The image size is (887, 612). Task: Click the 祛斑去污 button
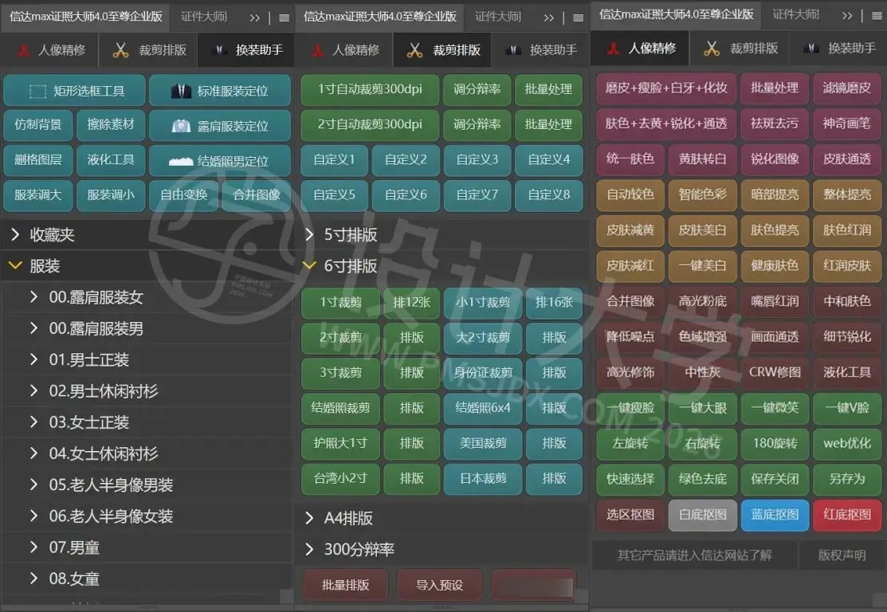click(x=775, y=124)
